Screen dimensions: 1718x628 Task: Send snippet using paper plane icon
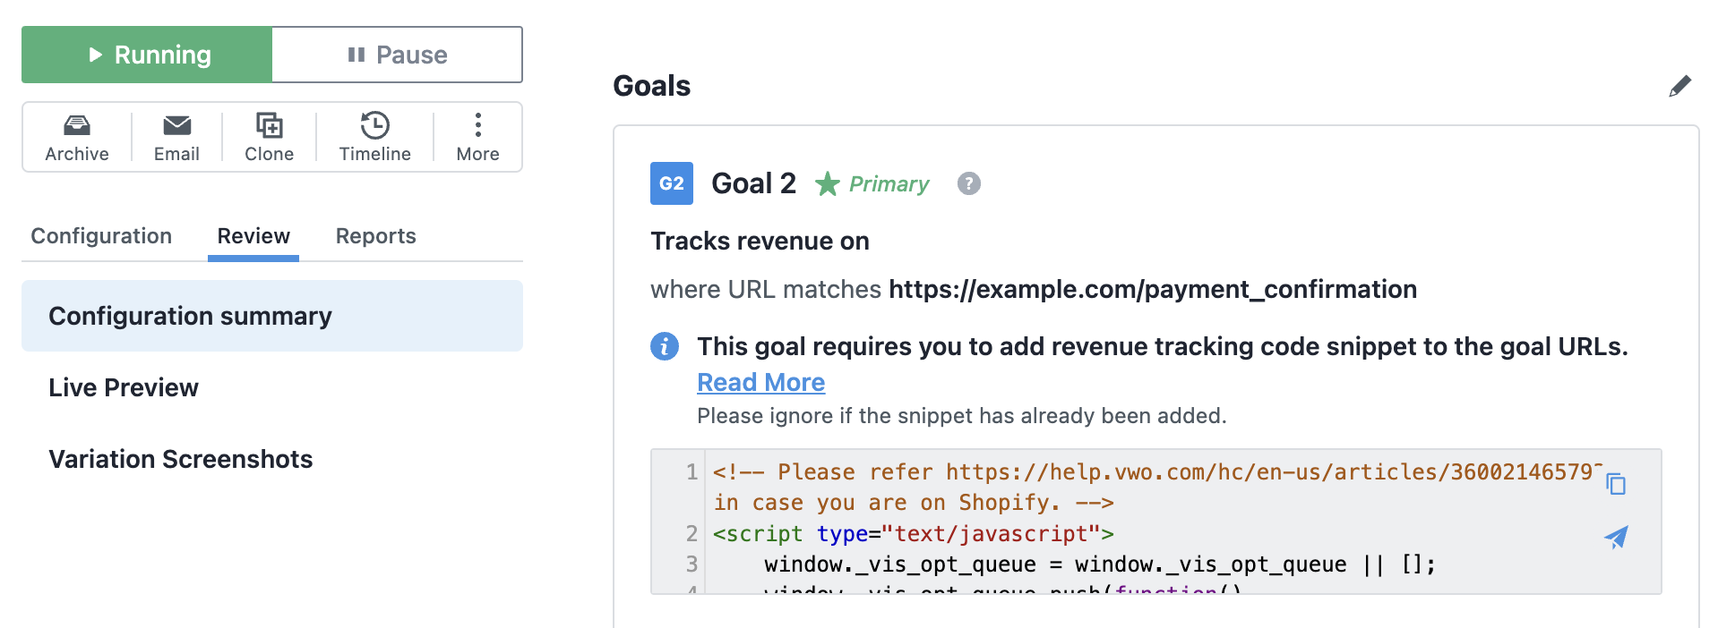[1616, 537]
